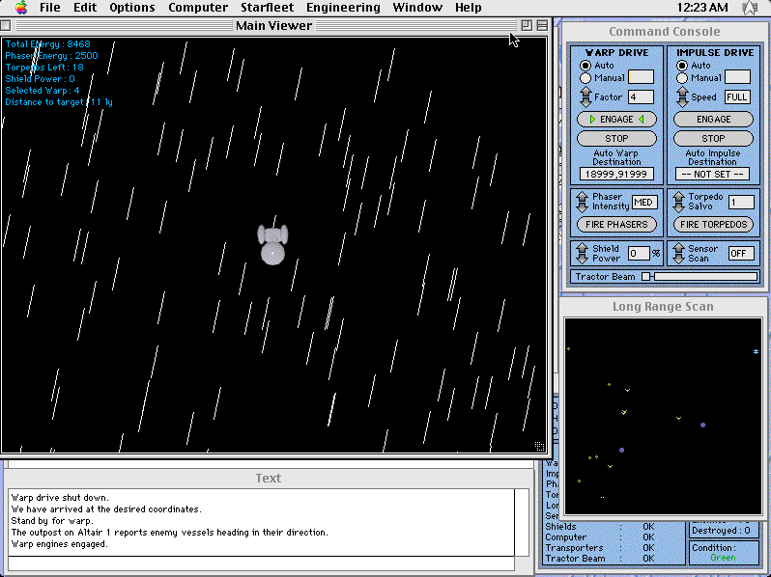Open the Computer menu
The image size is (771, 577).
click(198, 8)
